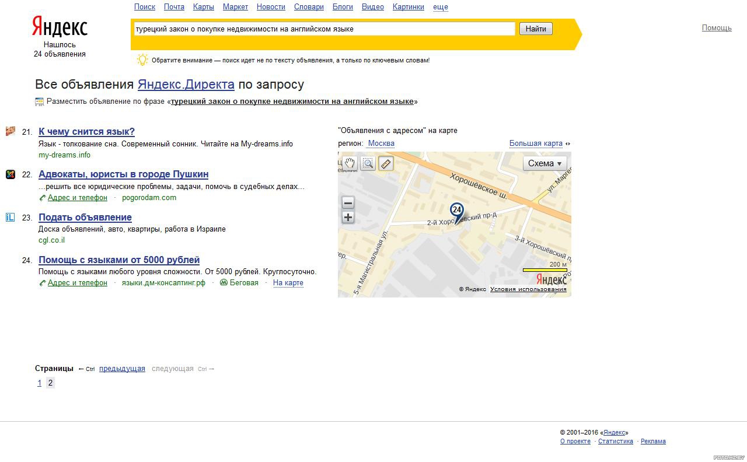Click the 'pogorodam.com' site address
The width and height of the screenshot is (747, 462).
[x=149, y=198]
